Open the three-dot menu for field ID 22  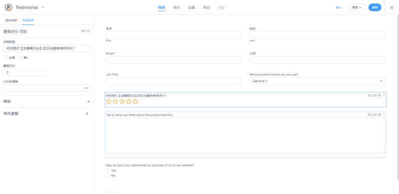tap(384, 115)
